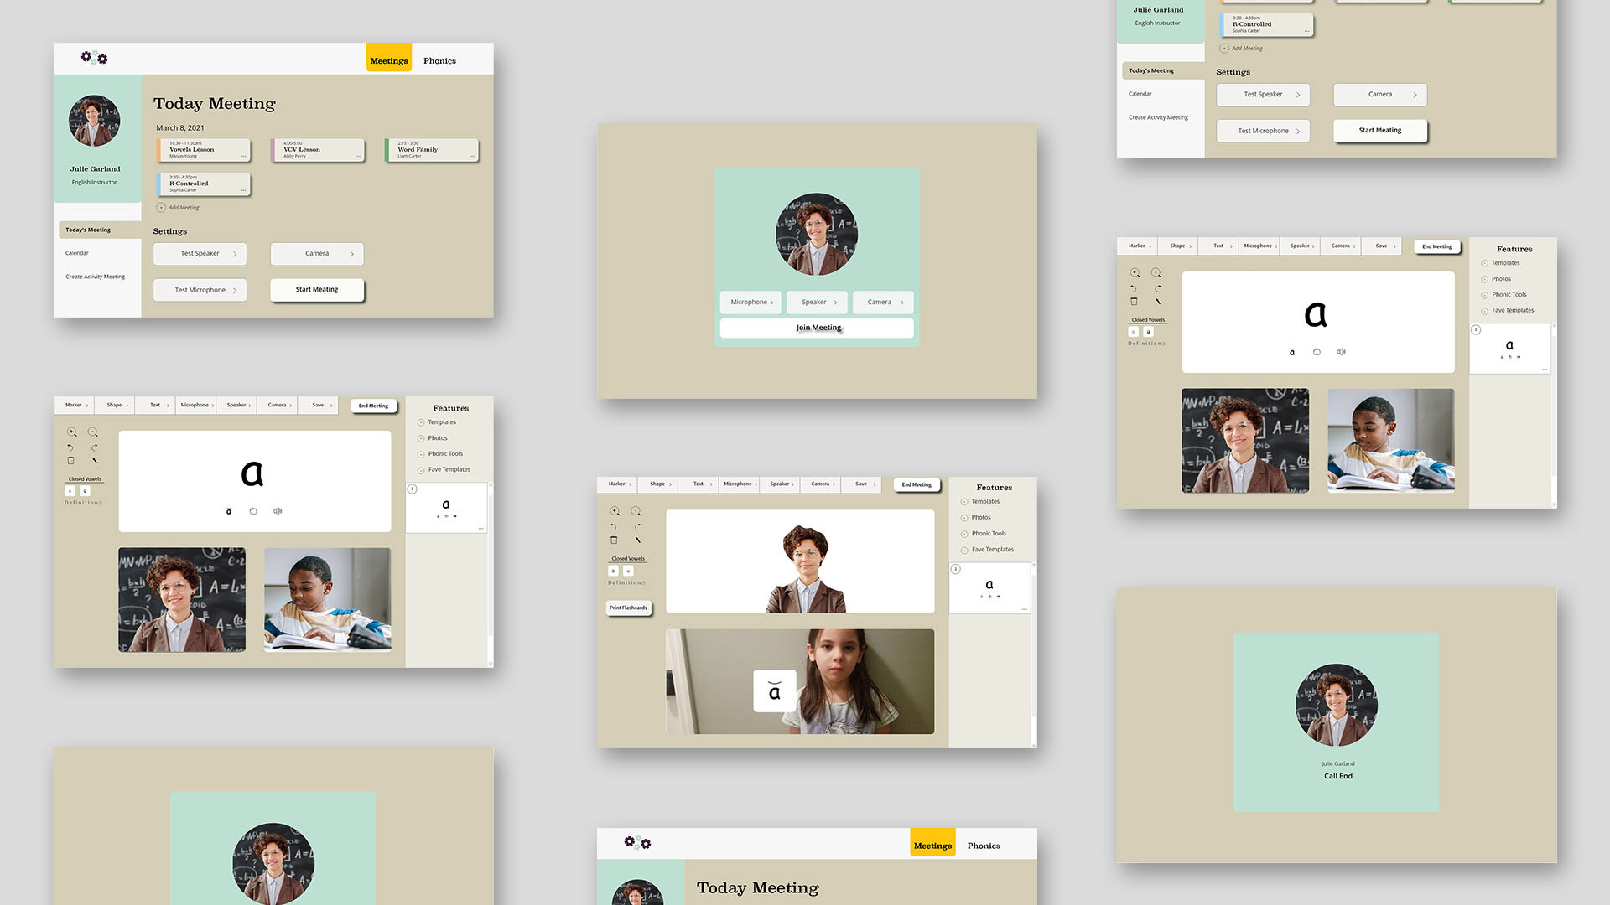
Task: Select boy's video tile in left whiteboard
Action: [328, 601]
